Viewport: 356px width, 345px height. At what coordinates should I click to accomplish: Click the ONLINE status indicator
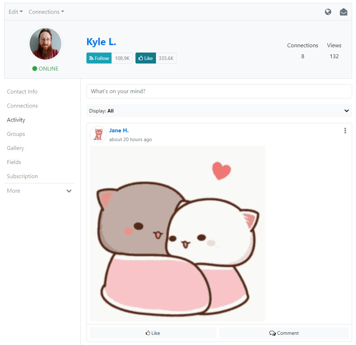pyautogui.click(x=46, y=68)
